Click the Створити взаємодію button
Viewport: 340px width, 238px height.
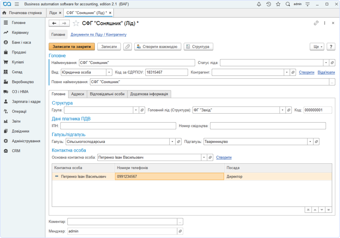tap(158, 46)
